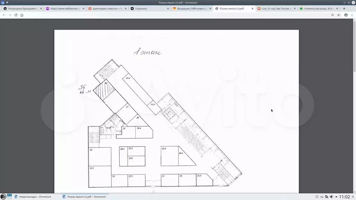Select Новая вкладка – Chromium taskbar window

(33, 197)
